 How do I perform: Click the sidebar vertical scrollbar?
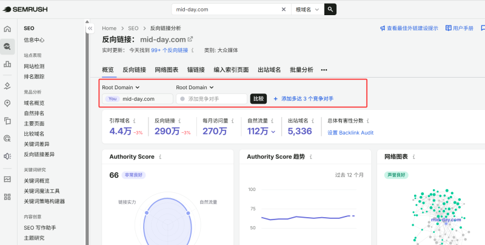point(87,133)
